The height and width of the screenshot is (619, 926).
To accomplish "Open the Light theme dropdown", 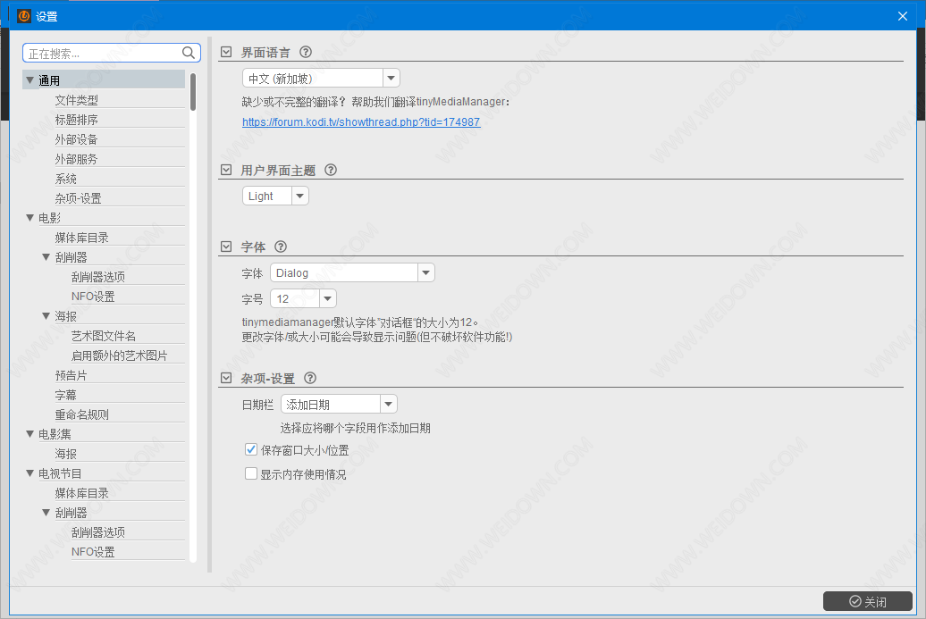I will tap(275, 196).
